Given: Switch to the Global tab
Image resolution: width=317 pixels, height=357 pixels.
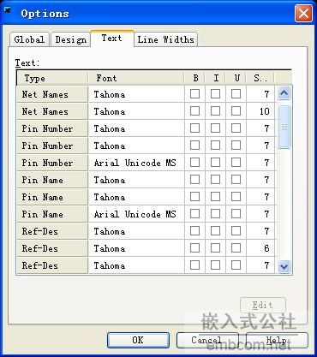Looking at the screenshot, I should coord(29,39).
